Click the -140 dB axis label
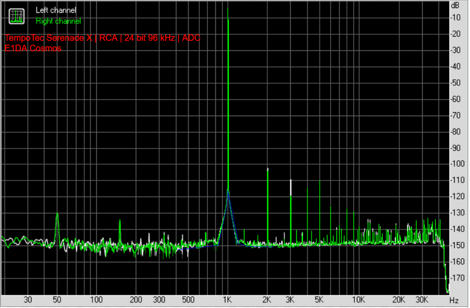470x308 pixels. click(458, 229)
